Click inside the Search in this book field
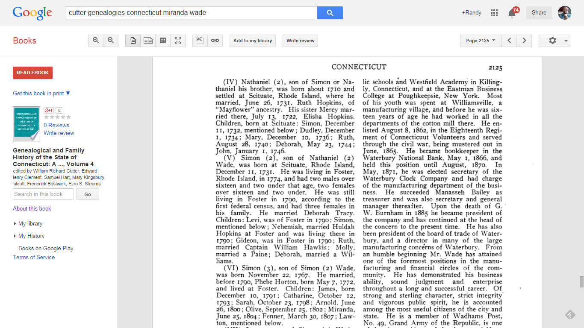 point(43,194)
